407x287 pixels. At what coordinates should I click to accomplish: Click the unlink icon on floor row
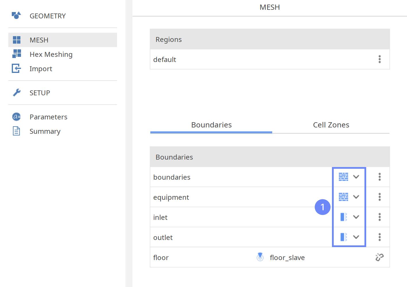pos(379,257)
